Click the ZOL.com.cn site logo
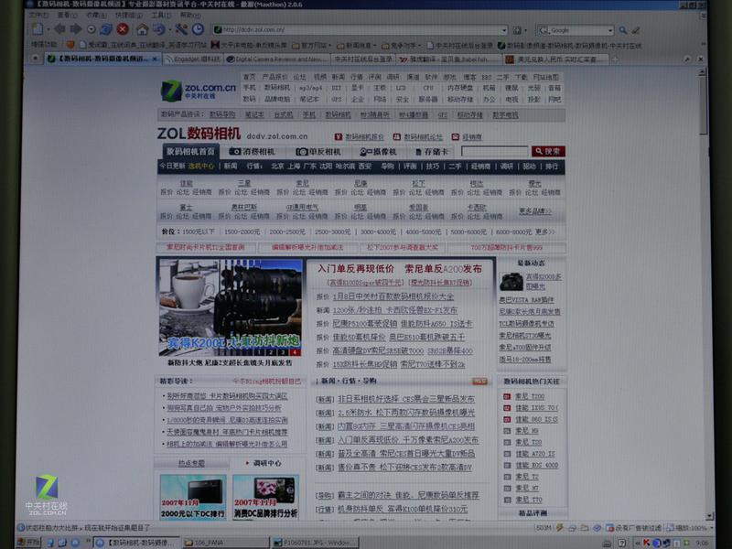Screen dimensions: 732x549 (x=199, y=90)
